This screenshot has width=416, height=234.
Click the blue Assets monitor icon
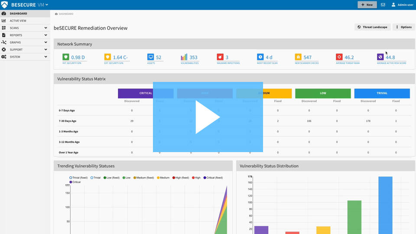point(150,57)
